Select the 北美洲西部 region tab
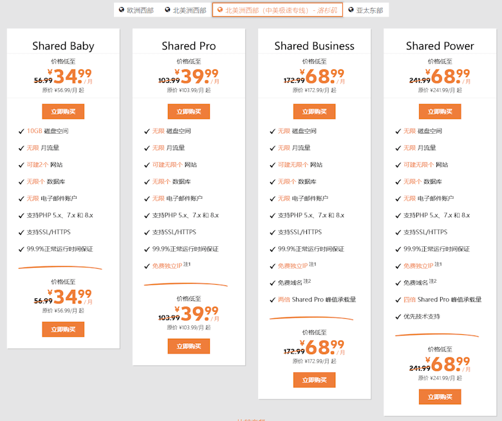The image size is (502, 421). pos(186,10)
